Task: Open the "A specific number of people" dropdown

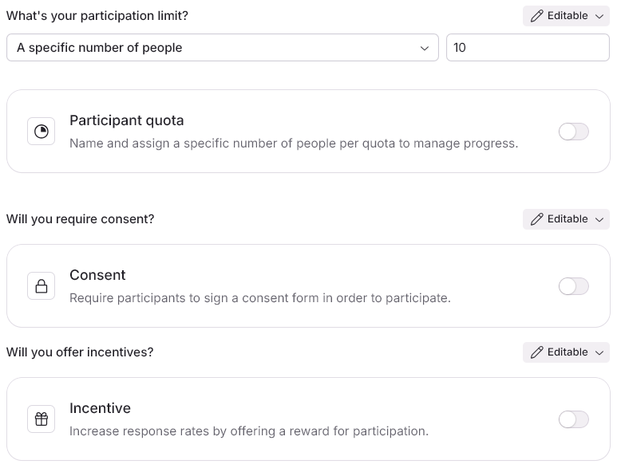Action: pyautogui.click(x=222, y=48)
